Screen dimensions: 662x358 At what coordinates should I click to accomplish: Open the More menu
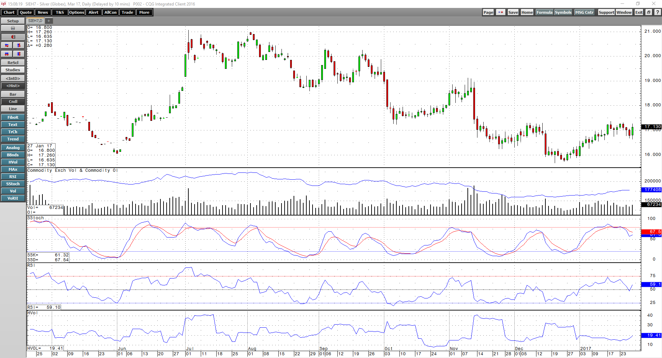(144, 12)
